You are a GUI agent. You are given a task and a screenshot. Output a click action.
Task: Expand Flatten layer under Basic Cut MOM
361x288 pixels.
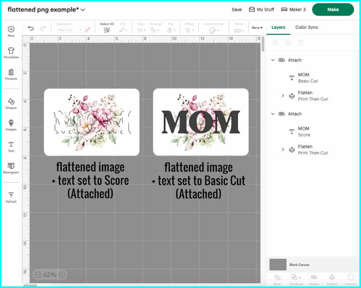(x=283, y=95)
